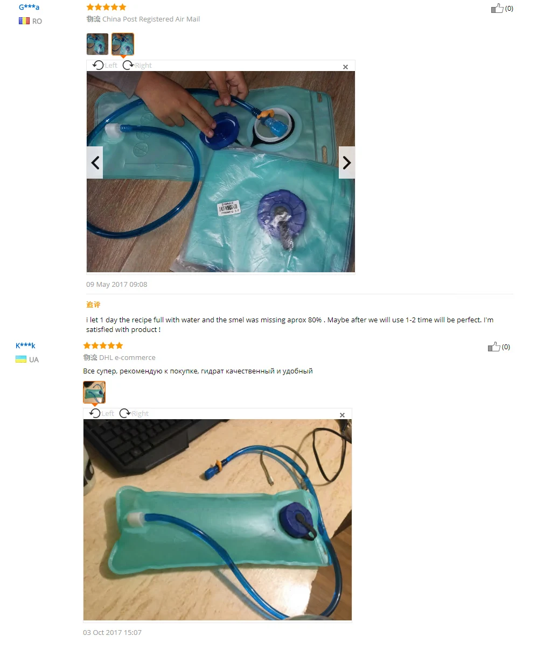Click the Ukraine flag icon
The image size is (544, 650).
click(21, 359)
